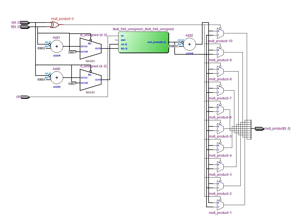Click the Mult_5bit_unsigned:i_Mult_5bit_unsigned instance label
Screen dimensions: 308x221
(x=143, y=29)
